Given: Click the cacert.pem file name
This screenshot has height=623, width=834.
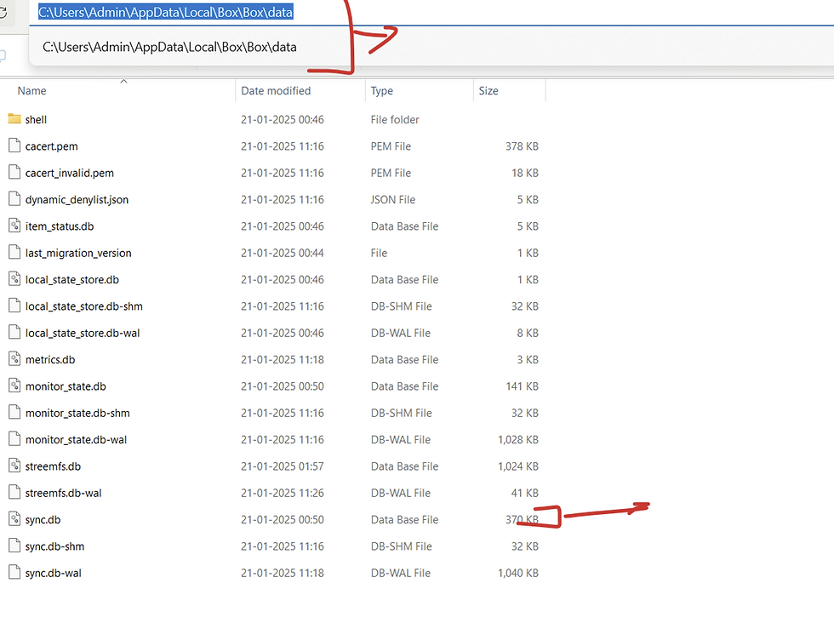Looking at the screenshot, I should 51,146.
